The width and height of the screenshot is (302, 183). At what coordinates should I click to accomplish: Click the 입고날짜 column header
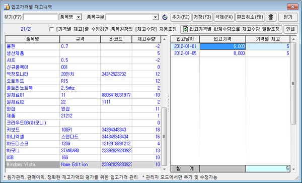point(185,39)
